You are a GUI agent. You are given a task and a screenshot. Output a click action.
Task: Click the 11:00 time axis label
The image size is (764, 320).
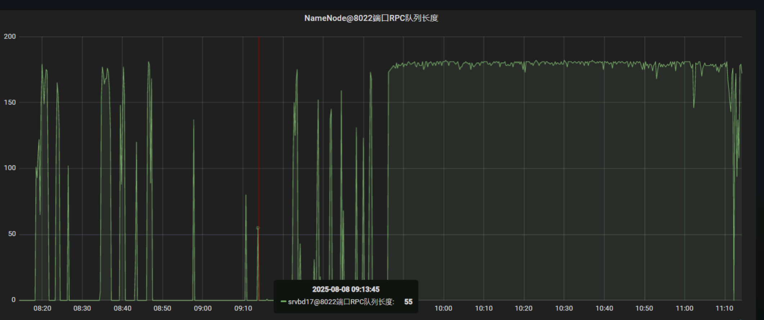pyautogui.click(x=684, y=308)
